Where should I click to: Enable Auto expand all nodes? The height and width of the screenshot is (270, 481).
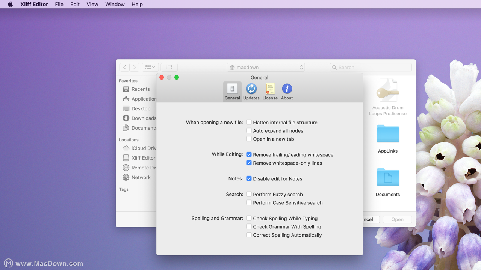click(249, 130)
